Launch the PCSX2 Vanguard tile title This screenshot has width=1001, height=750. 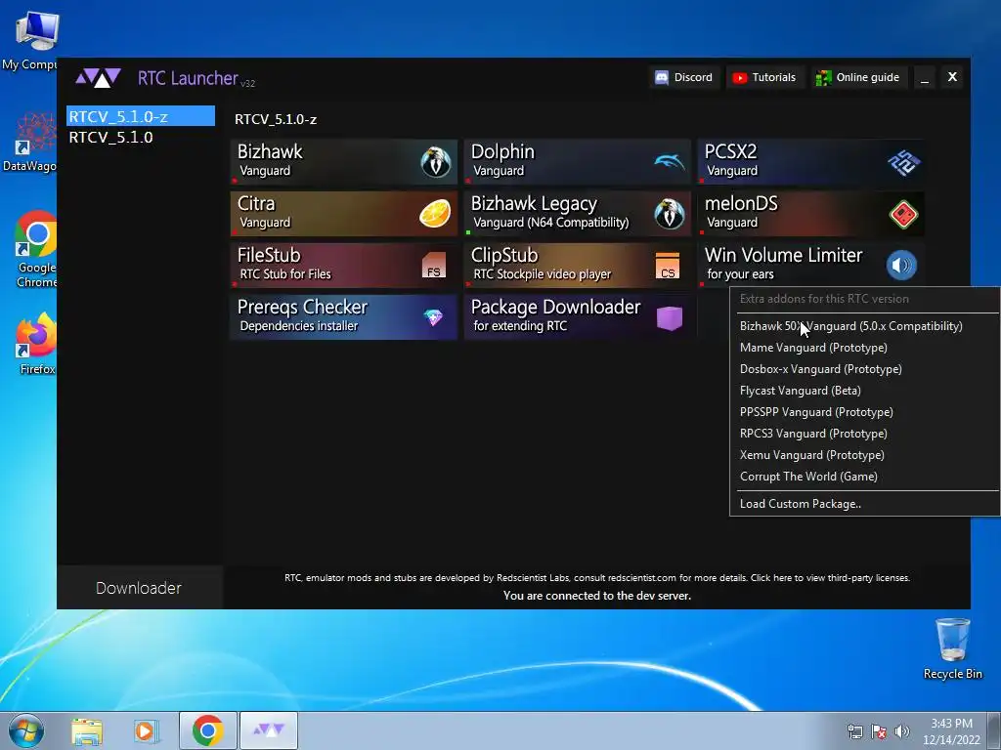730,151
